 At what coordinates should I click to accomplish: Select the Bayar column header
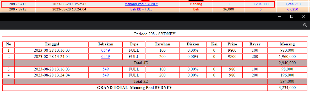[255, 44]
